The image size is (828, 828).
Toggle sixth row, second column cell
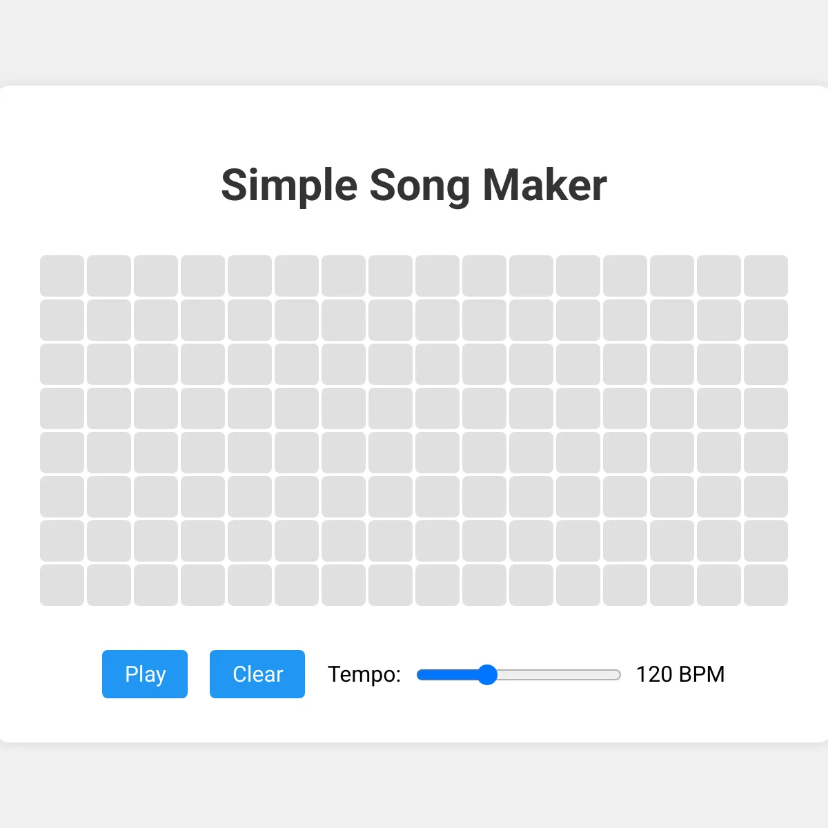(109, 497)
